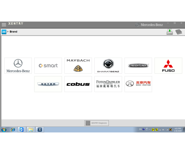Switch to XENTRY app in taskbar

coord(40,130)
